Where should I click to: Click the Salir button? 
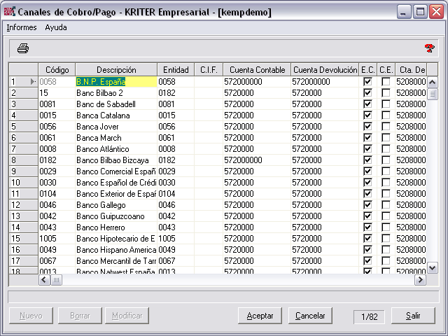pyautogui.click(x=413, y=316)
